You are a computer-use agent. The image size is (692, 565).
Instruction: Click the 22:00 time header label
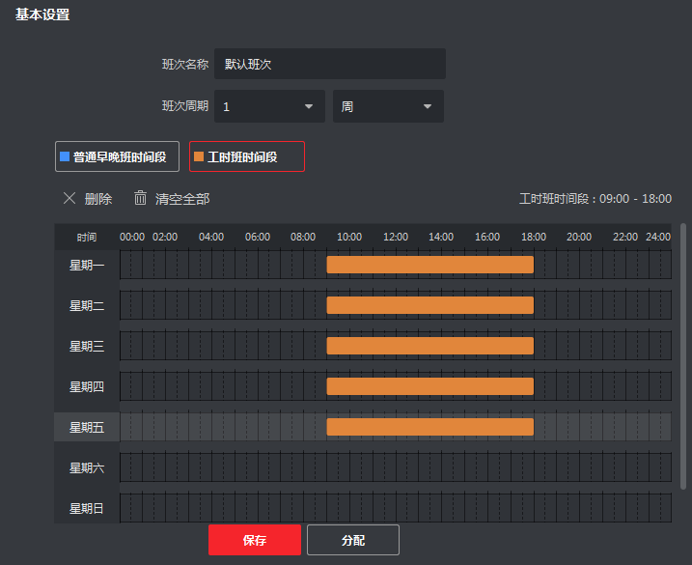pos(624,238)
